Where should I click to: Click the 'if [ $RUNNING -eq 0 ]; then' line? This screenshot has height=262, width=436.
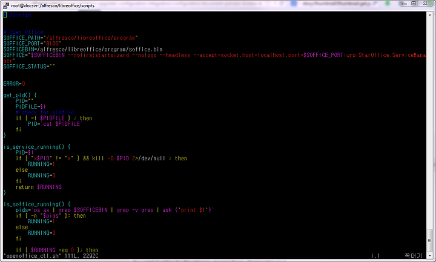click(x=57, y=250)
